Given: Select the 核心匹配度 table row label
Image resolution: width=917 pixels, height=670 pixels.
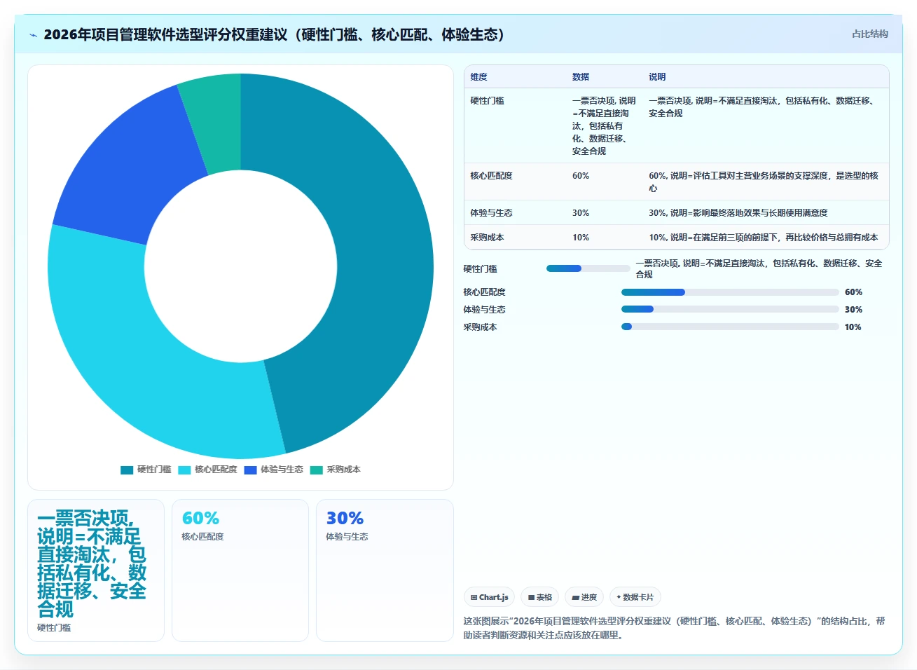Looking at the screenshot, I should (491, 176).
